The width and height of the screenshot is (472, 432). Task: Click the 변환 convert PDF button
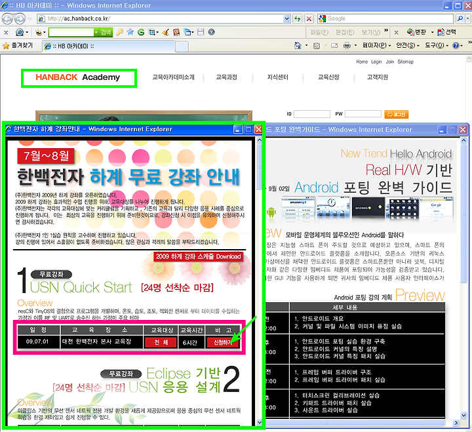416,32
